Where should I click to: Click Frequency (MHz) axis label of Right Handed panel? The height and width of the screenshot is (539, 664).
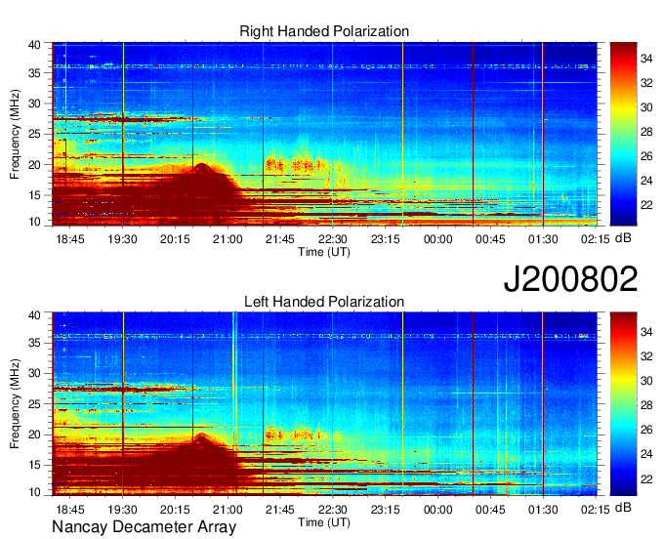coord(15,134)
